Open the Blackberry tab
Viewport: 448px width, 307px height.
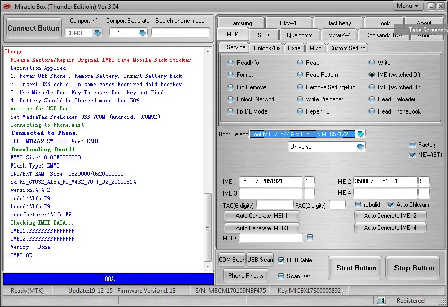tap(338, 23)
